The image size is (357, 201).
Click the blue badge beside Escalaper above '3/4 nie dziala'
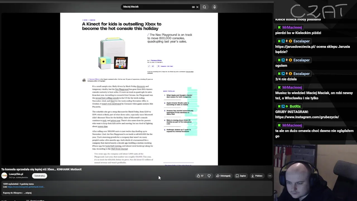click(283, 74)
